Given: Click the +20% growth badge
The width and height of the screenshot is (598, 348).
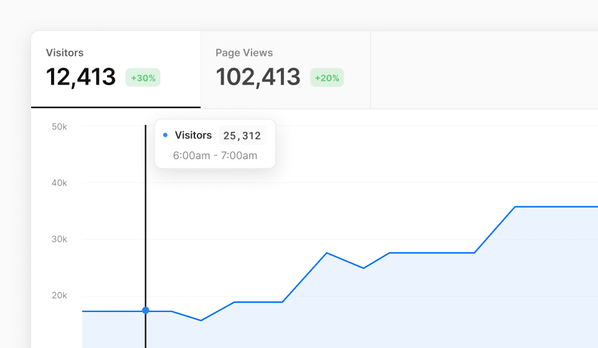Looking at the screenshot, I should tap(327, 78).
